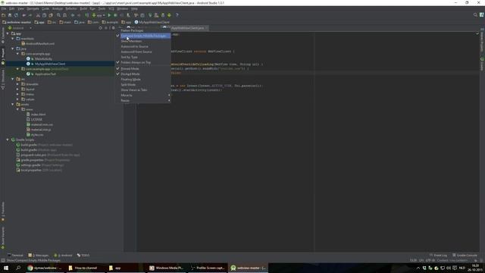
Task: Toggle Folders Always on Top option
Action: point(143,62)
